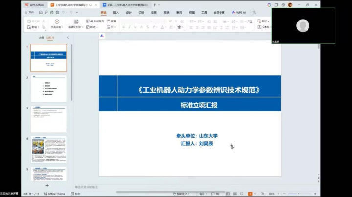Collapse the slide thumbnail panel
This screenshot has height=197, width=352.
pos(68,38)
